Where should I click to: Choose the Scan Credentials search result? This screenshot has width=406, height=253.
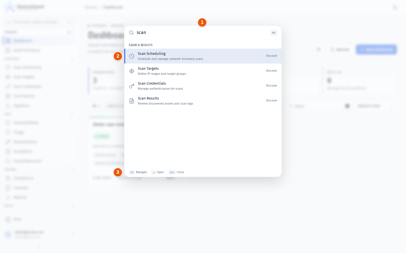click(x=203, y=86)
